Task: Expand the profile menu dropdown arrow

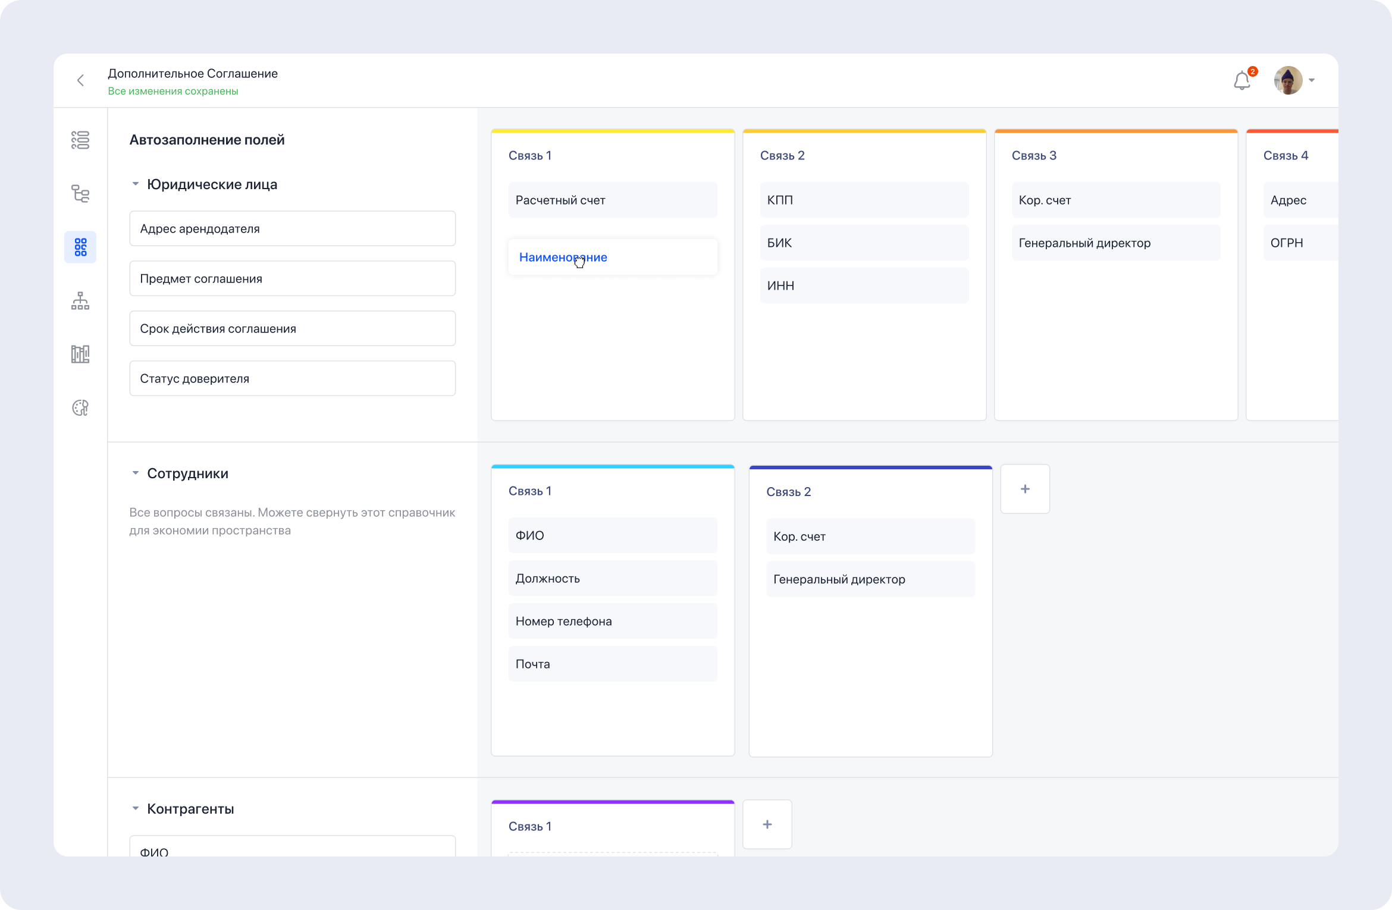Action: tap(1312, 80)
